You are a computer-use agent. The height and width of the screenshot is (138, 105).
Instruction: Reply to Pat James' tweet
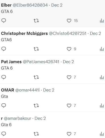[x=4, y=77]
